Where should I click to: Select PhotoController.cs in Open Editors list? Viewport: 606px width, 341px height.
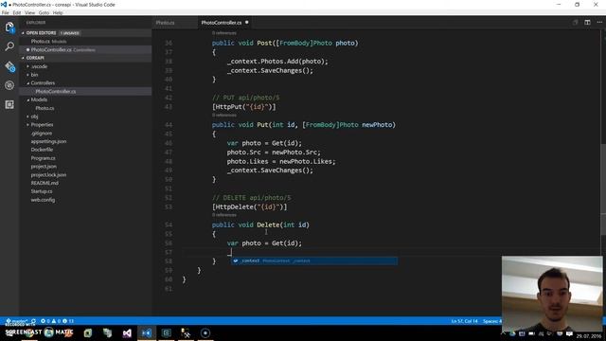(85, 50)
